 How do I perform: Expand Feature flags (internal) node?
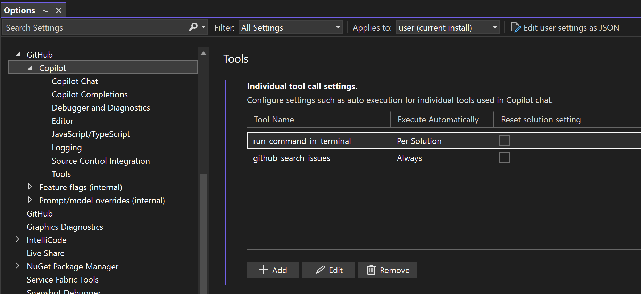tap(30, 187)
